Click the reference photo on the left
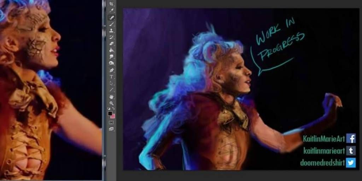Screen dimensions: 362x181 point(51,90)
